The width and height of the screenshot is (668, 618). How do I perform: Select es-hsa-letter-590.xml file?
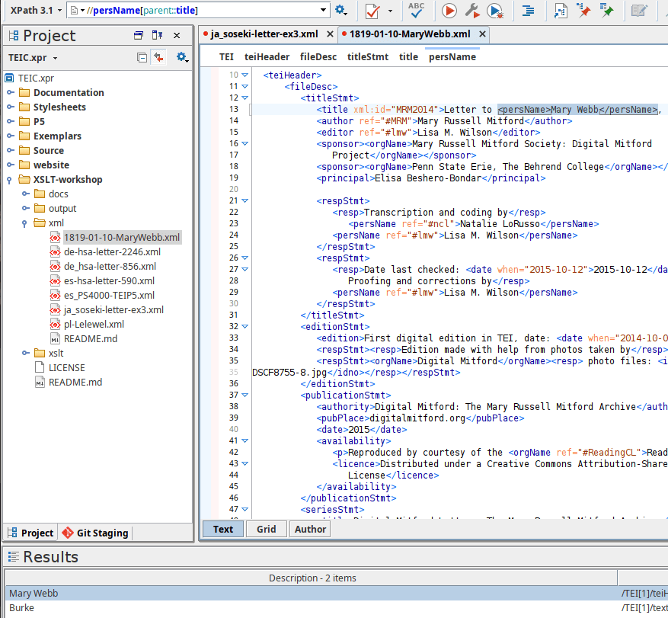[109, 281]
